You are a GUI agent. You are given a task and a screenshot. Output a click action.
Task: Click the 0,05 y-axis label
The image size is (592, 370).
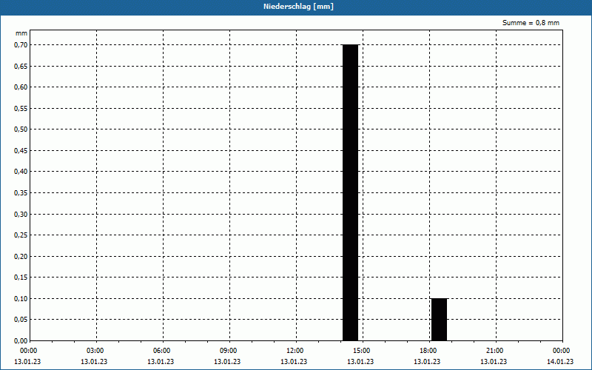point(21,320)
